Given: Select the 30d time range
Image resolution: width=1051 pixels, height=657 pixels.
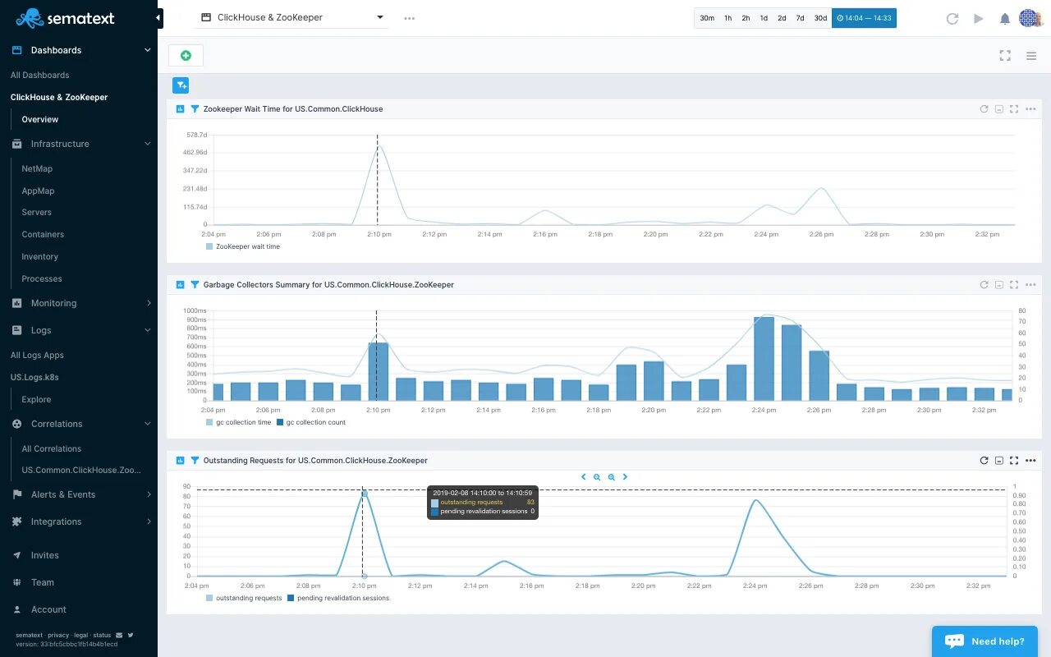Looking at the screenshot, I should click(x=820, y=18).
